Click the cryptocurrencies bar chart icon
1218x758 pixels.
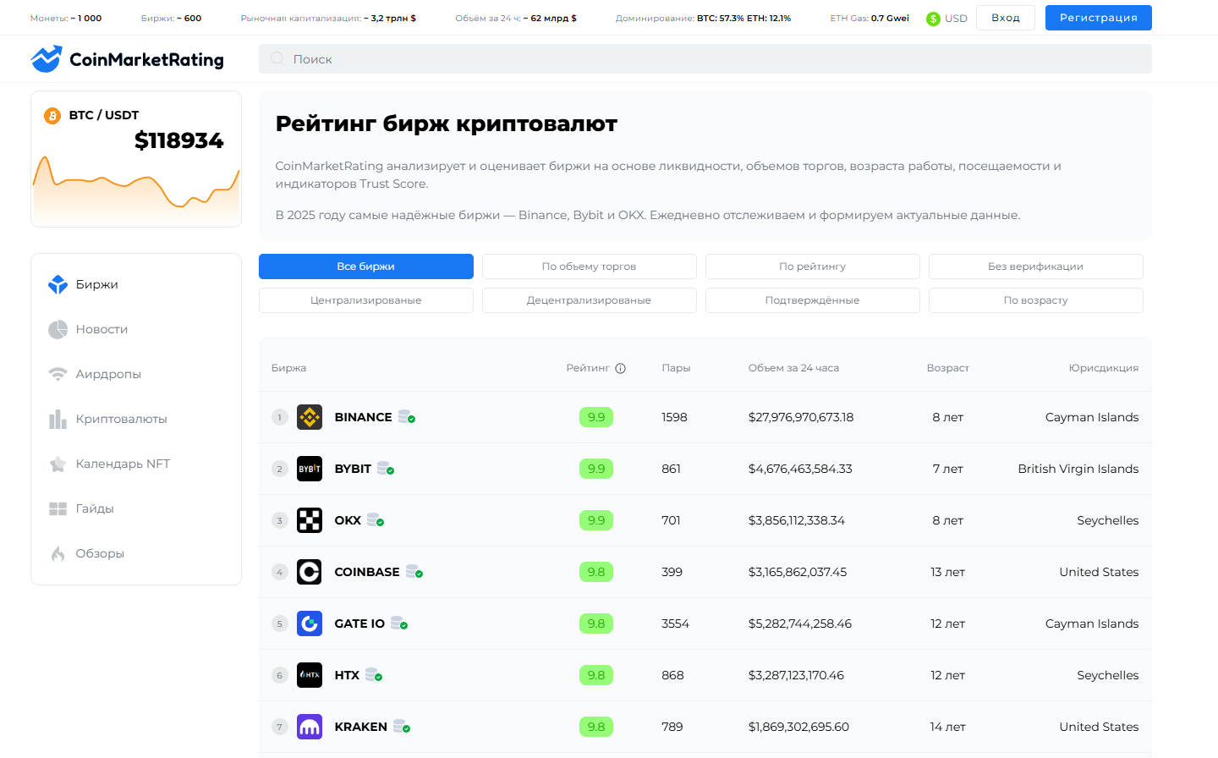(x=58, y=419)
